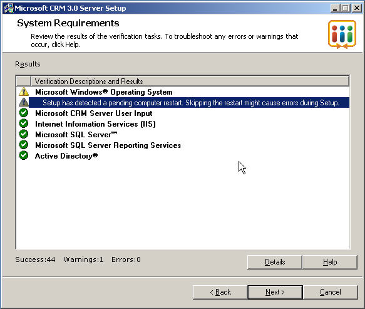This screenshot has width=365, height=309.
Task: Click the Verification Descriptions and Results column header
Action: pyautogui.click(x=190, y=81)
